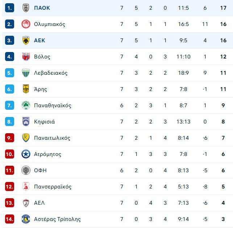
Task: Open the Πανσερραϊκός team link
Action: pos(53,187)
